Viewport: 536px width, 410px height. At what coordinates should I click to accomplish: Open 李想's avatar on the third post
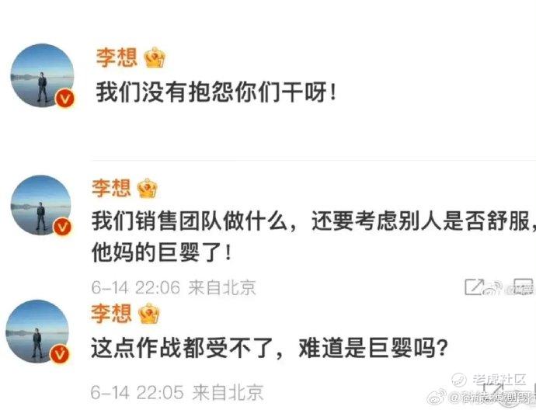tap(38, 332)
